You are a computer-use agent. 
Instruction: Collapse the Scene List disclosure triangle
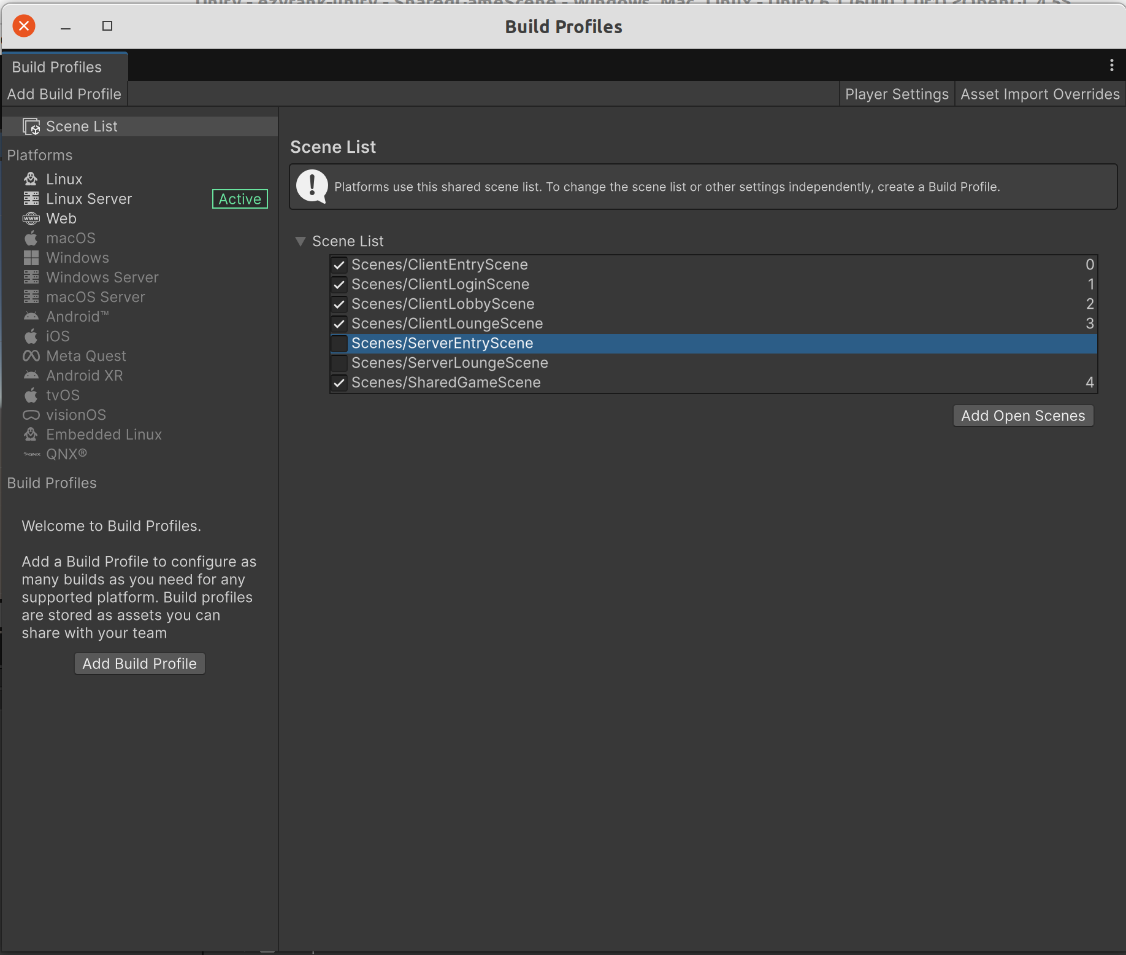click(301, 241)
